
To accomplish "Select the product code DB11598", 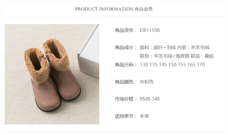I will (x=149, y=30).
